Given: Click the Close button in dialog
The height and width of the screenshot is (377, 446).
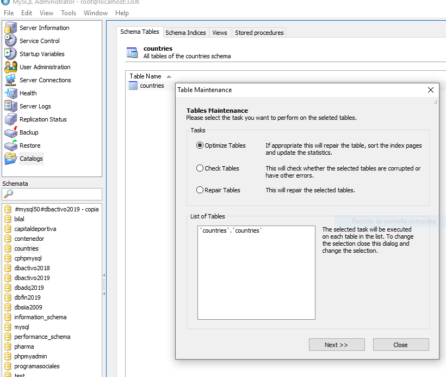Looking at the screenshot, I should [x=401, y=345].
